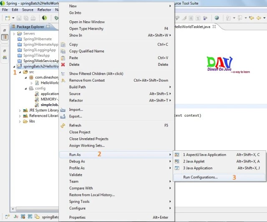Click the back navigation yellow arrow icon
Image resolution: width=267 pixels, height=222 pixels.
tap(259, 17)
